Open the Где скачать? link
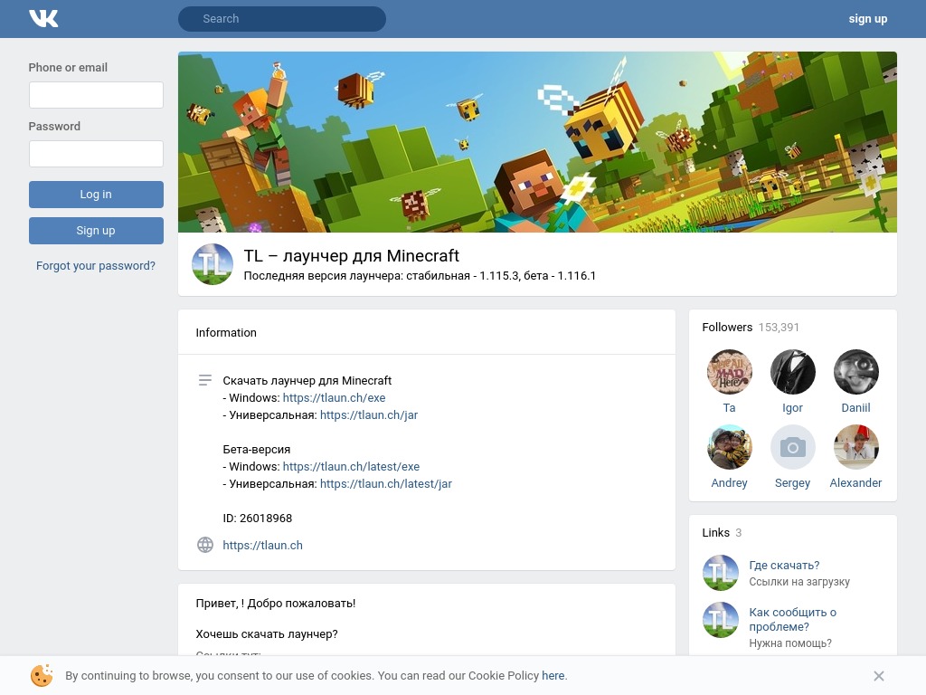This screenshot has width=926, height=695. pyautogui.click(x=784, y=566)
